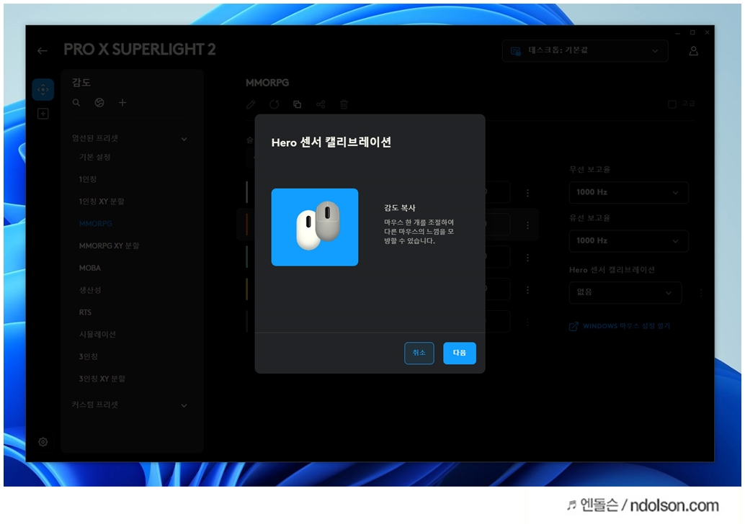Select the 3인칭 preset
The width and height of the screenshot is (745, 524).
(x=89, y=356)
